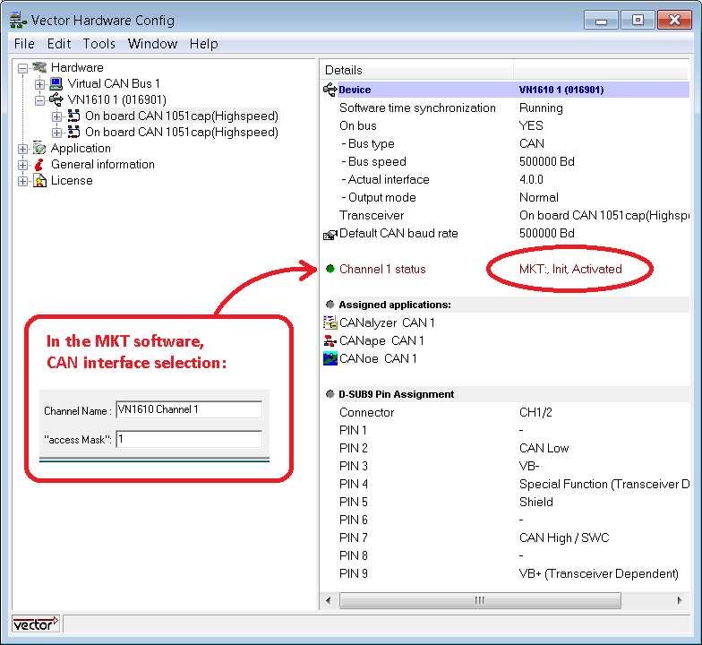Click the Connector CH1/2 value
The image size is (702, 645).
point(535,412)
